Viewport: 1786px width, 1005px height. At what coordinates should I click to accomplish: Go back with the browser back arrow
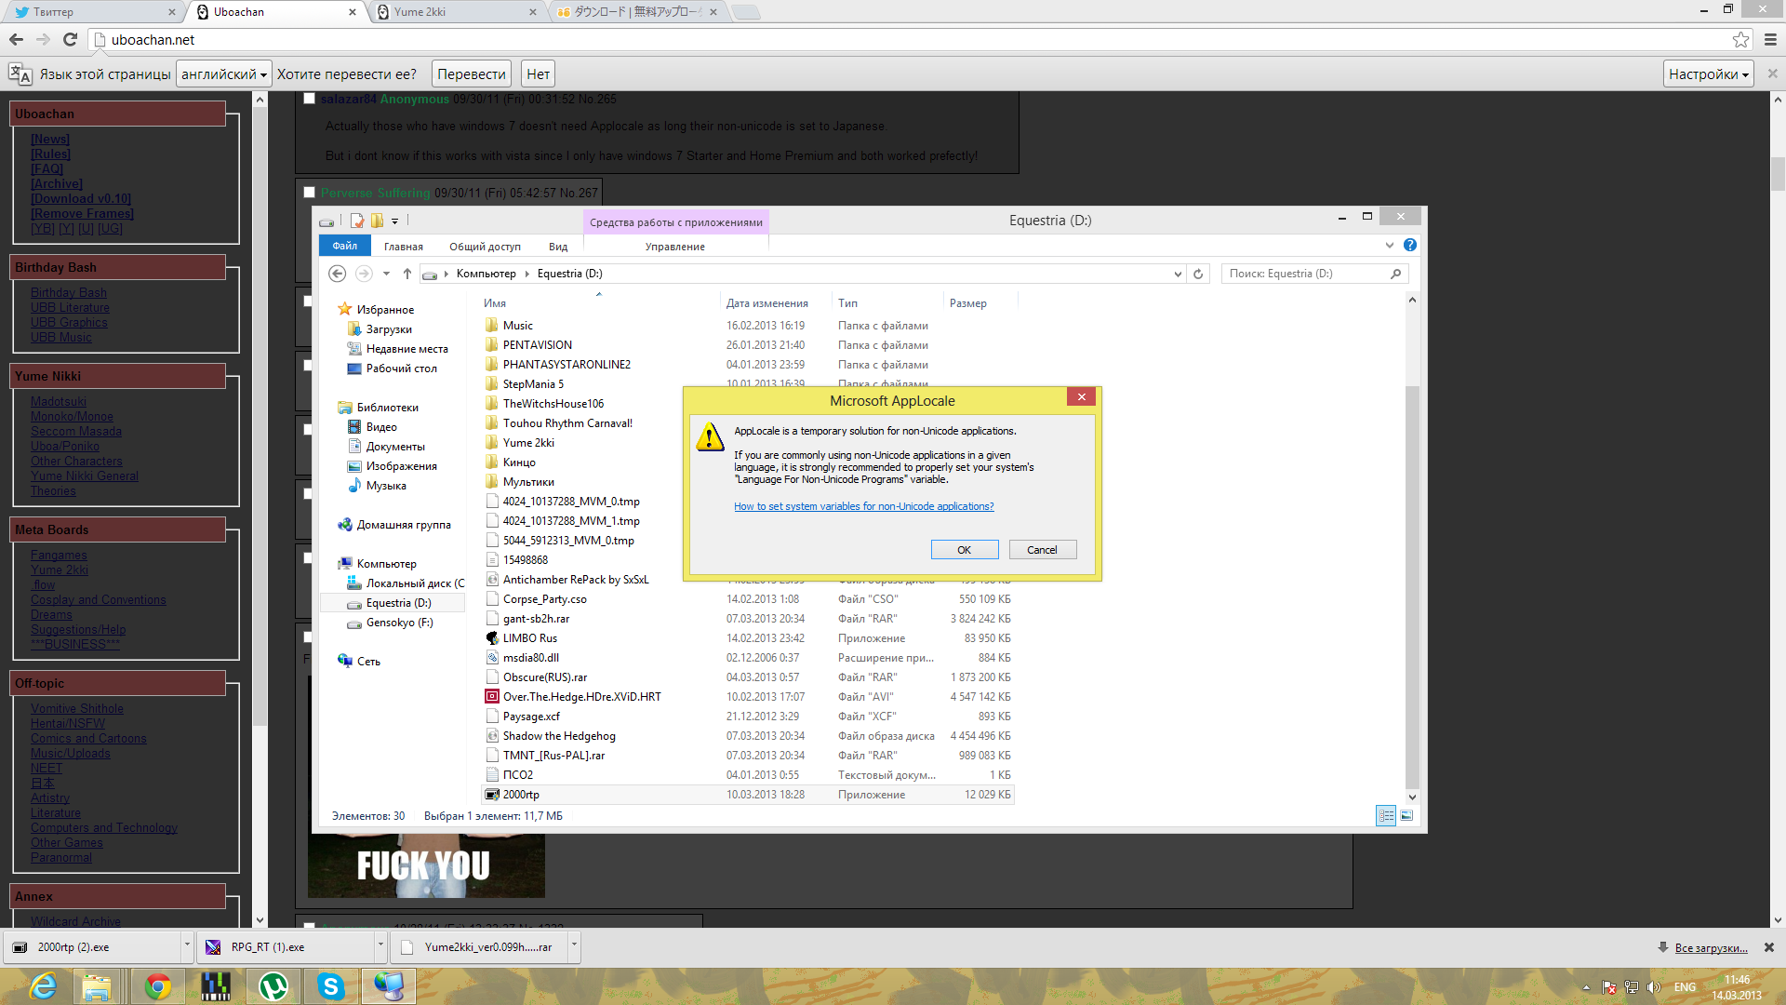pos(16,39)
